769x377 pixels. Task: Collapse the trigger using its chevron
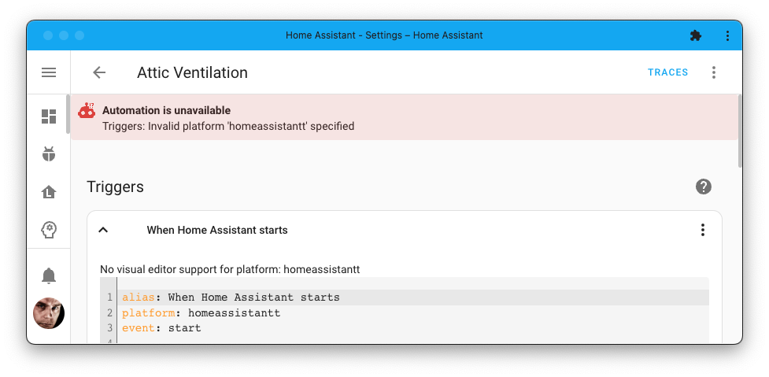point(103,230)
